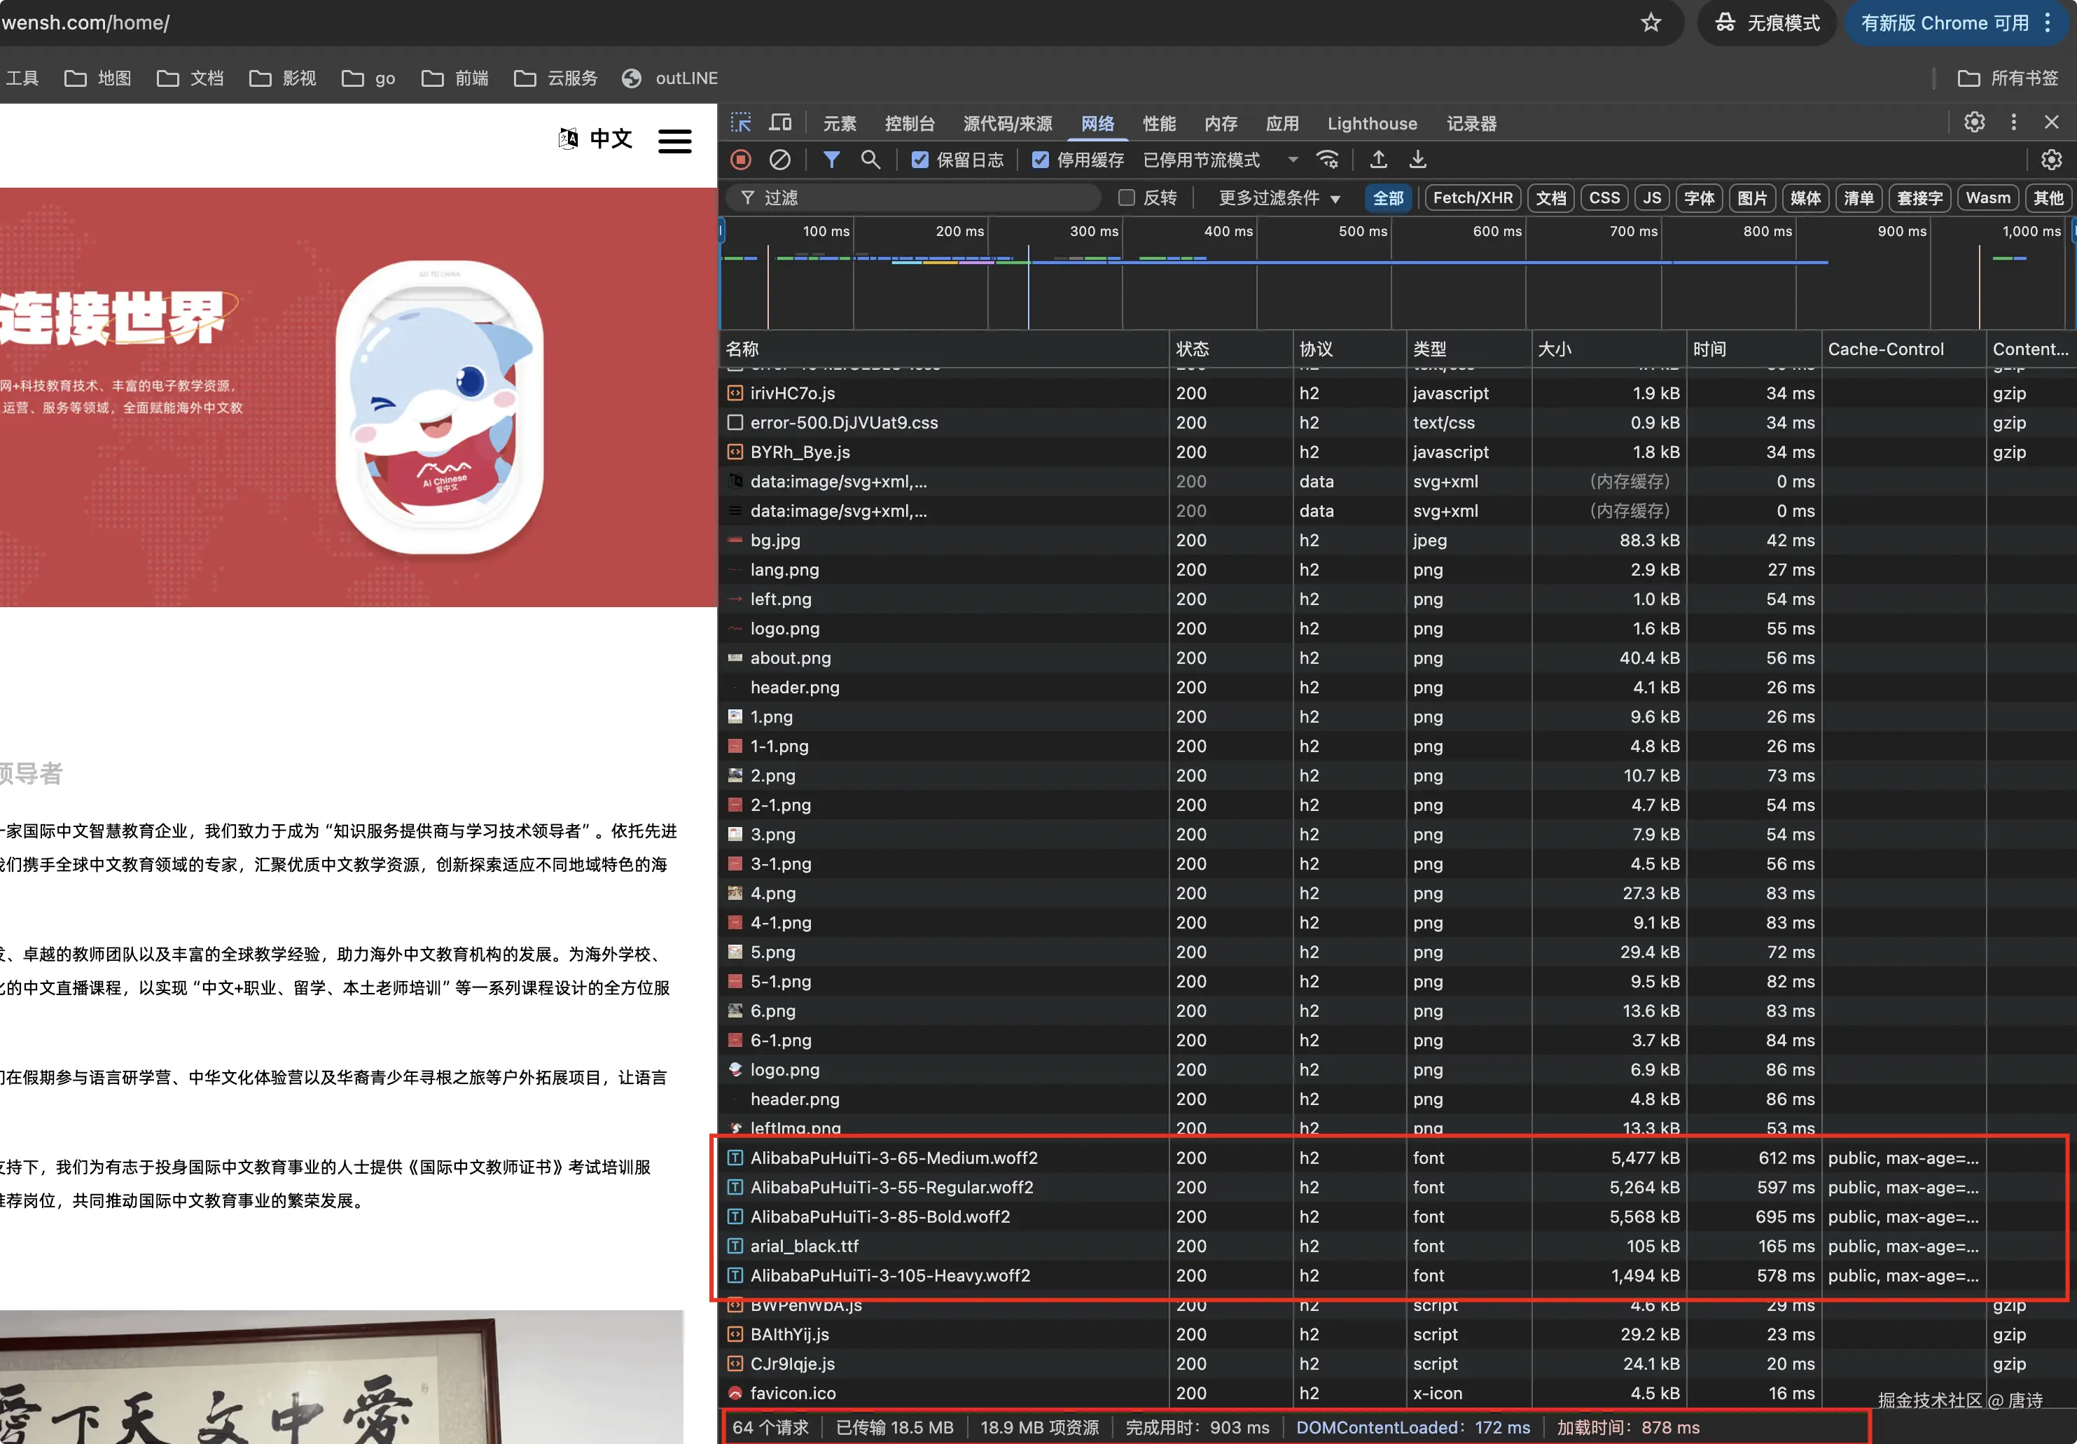Uncheck the 停用缓存 checkbox
The height and width of the screenshot is (1444, 2077).
coord(1041,160)
